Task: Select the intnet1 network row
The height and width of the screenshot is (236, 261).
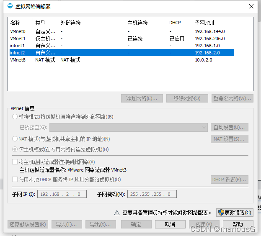Action: 122,46
